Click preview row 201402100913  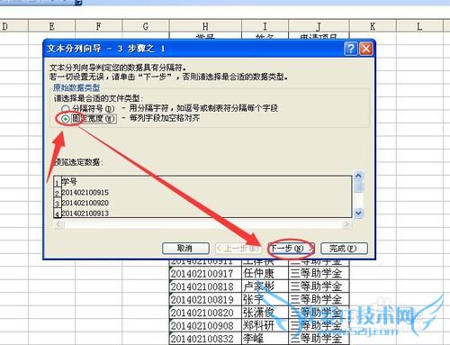click(85, 213)
